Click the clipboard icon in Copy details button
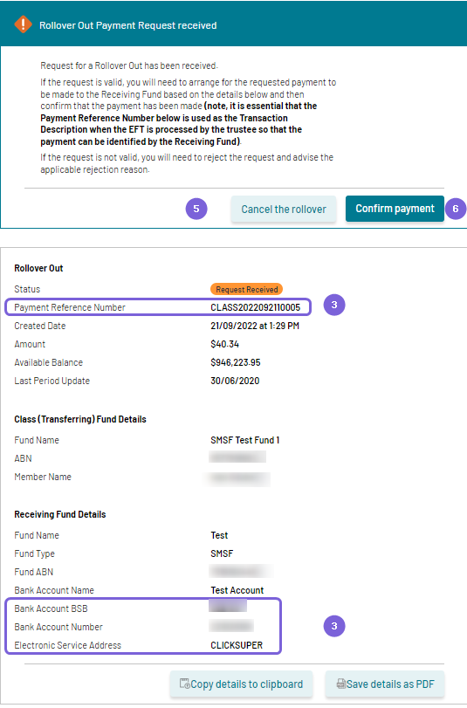Screen dimensions: 467x708 point(185,684)
